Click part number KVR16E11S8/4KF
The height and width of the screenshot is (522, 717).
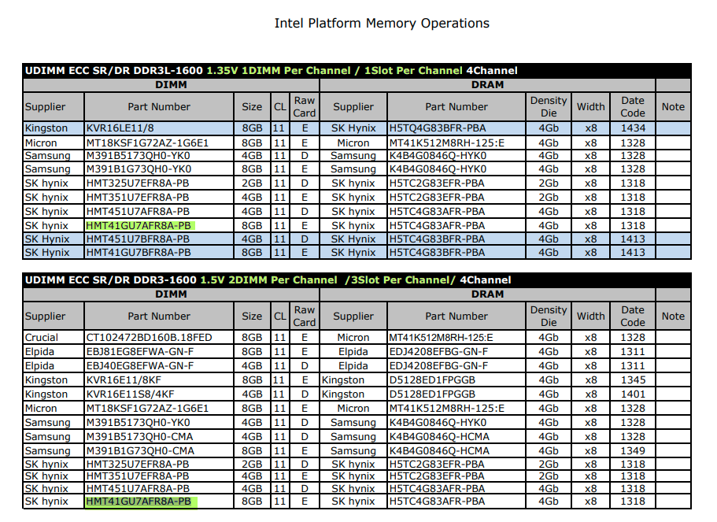[131, 394]
